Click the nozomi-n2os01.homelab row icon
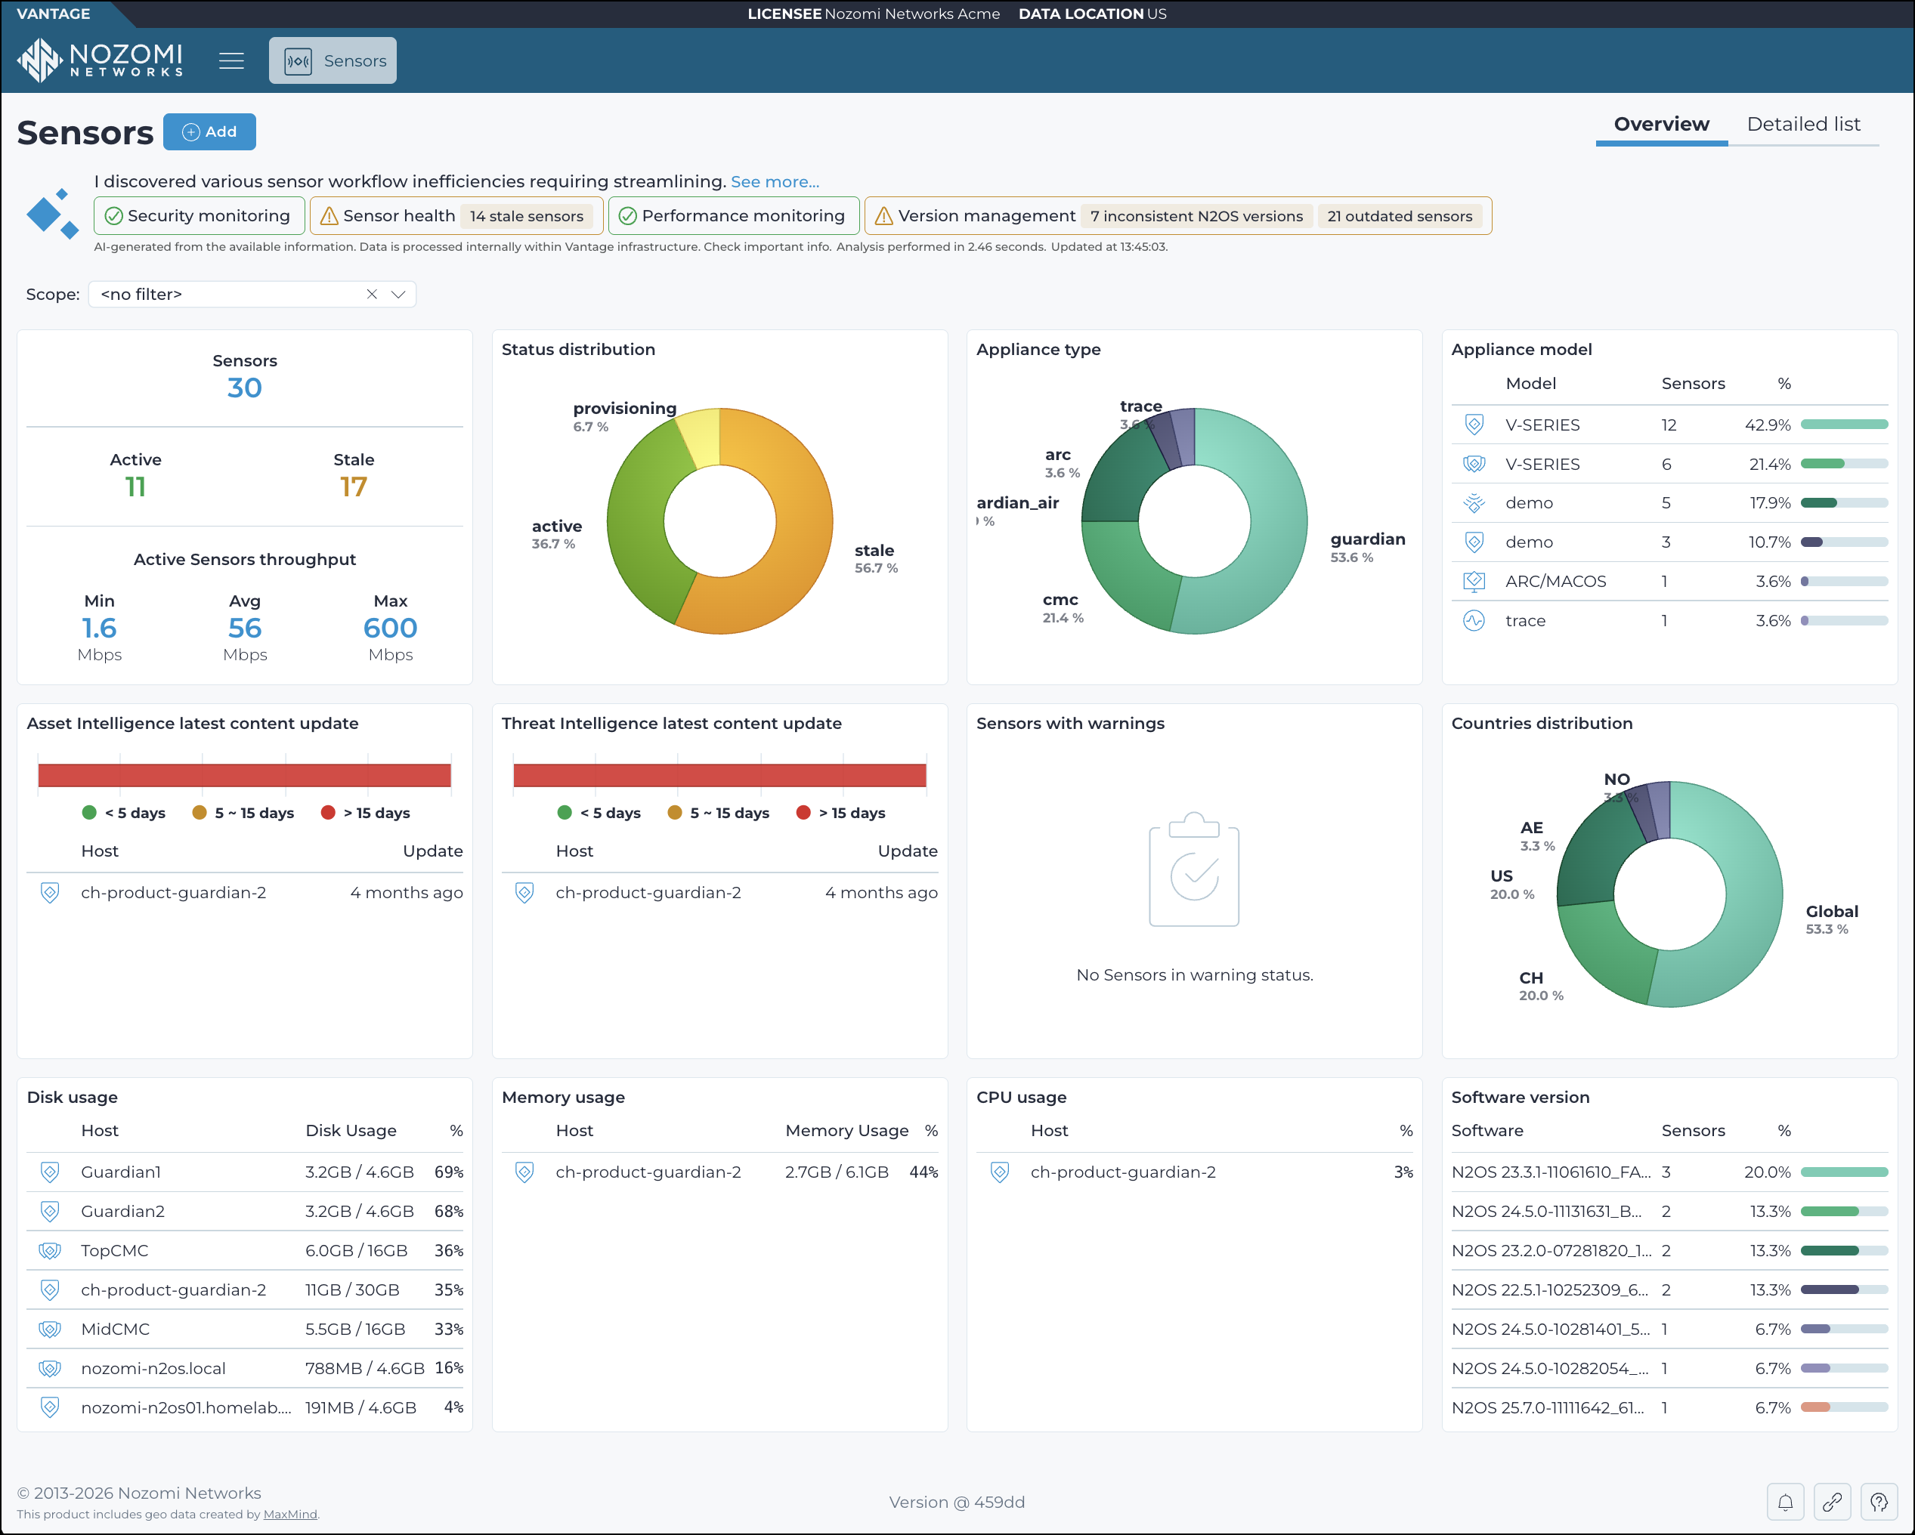This screenshot has height=1535, width=1915. [x=50, y=1407]
